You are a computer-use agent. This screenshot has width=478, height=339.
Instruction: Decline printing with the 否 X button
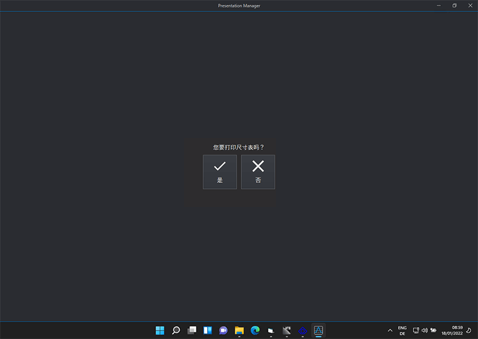(258, 172)
